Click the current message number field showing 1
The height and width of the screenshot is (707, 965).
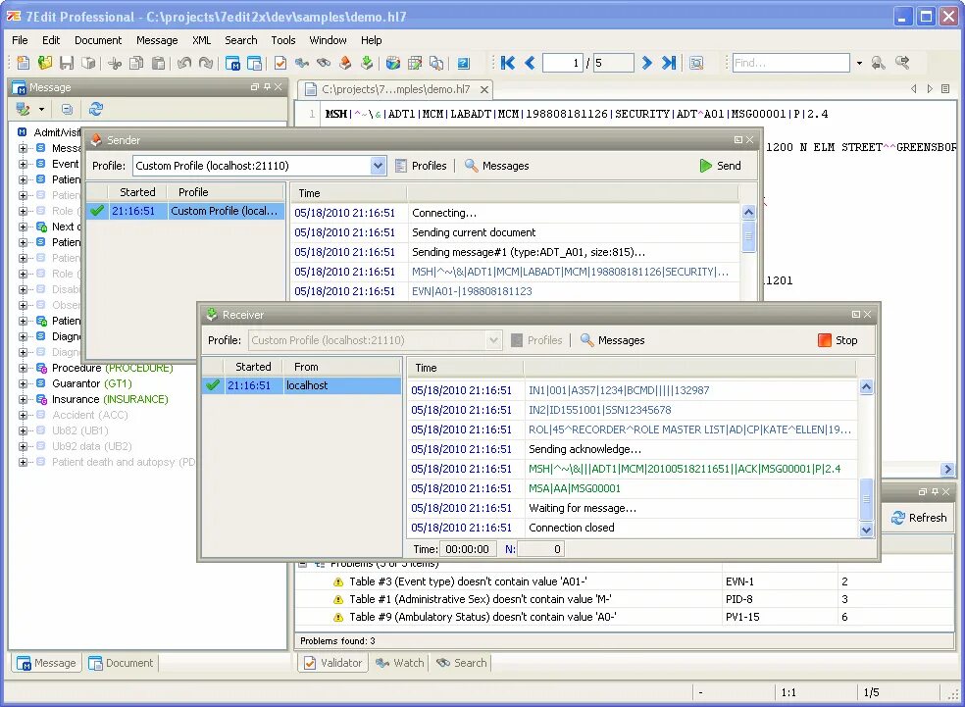[x=563, y=63]
